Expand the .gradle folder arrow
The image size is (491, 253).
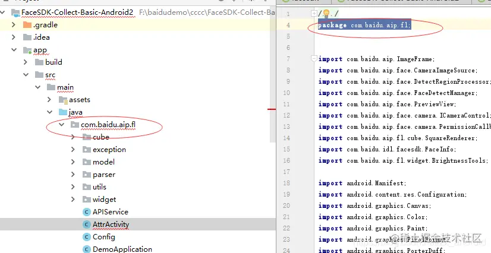[x=14, y=24]
